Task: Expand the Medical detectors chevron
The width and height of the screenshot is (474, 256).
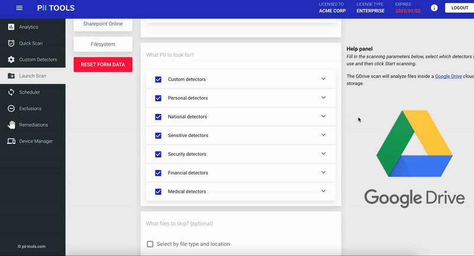Action: [324, 191]
